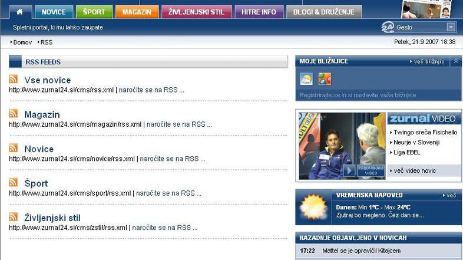Subscribe to RSS for Vse novice
Image resolution: width=463 pixels, height=260 pixels.
point(151,90)
